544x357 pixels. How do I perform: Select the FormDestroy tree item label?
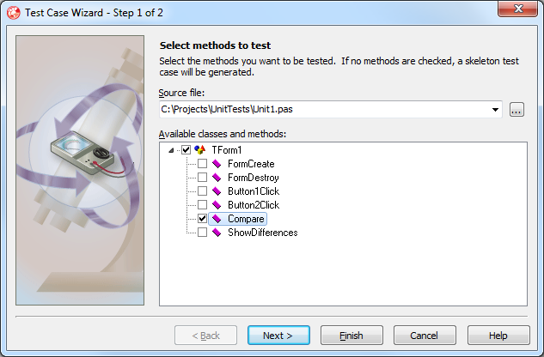click(254, 178)
